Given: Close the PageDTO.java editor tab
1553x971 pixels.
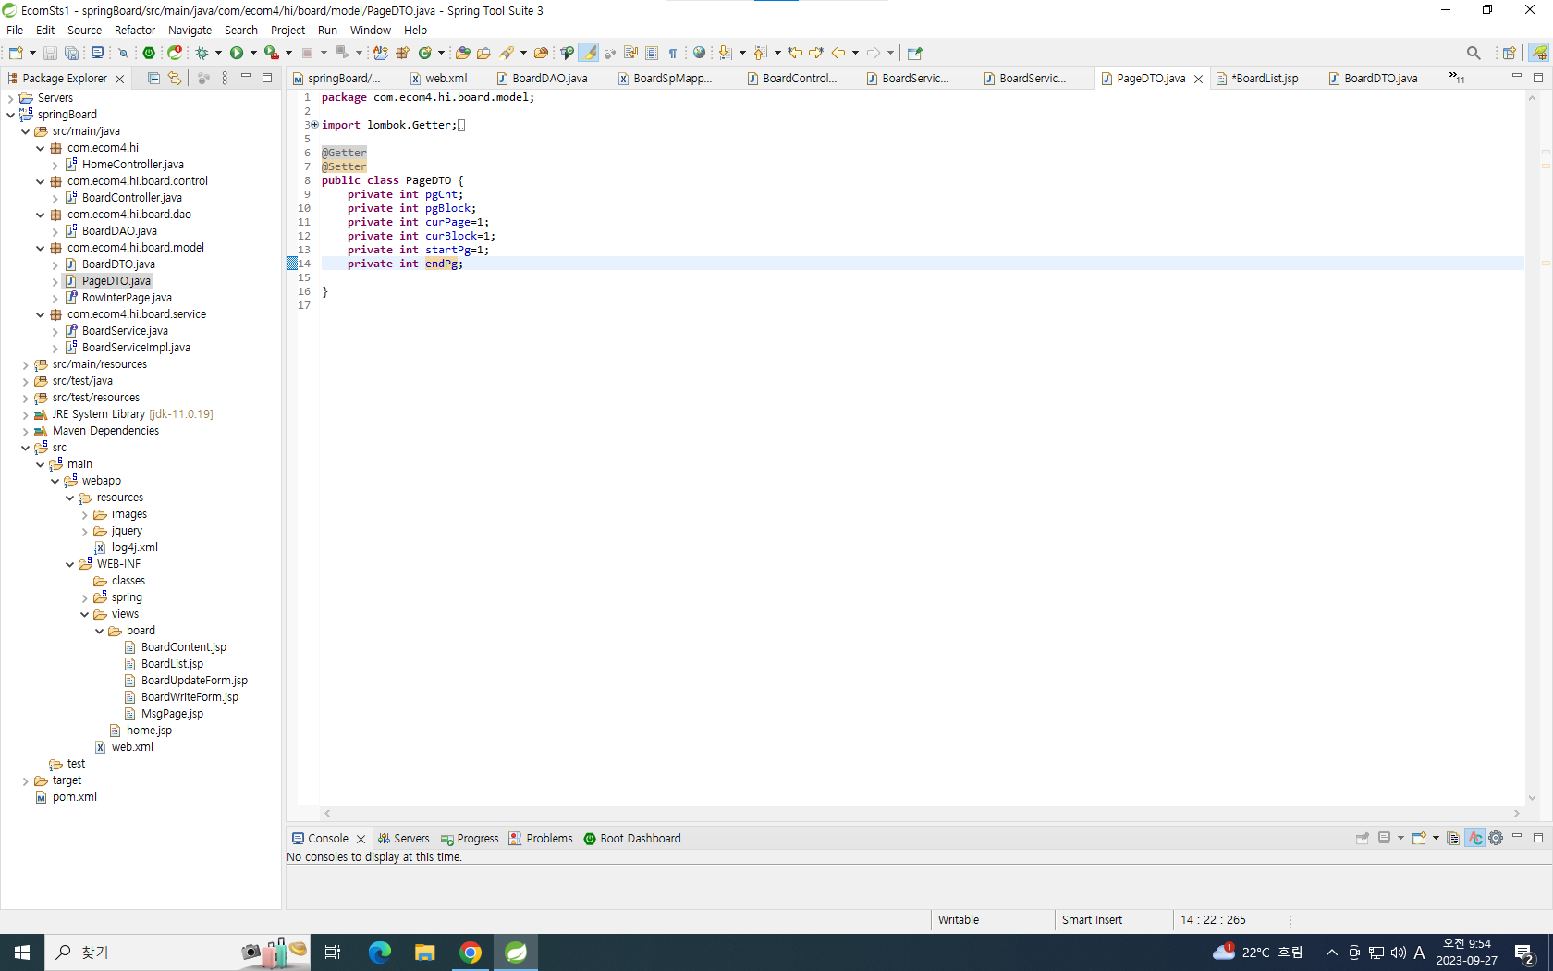Looking at the screenshot, I should coord(1199,79).
